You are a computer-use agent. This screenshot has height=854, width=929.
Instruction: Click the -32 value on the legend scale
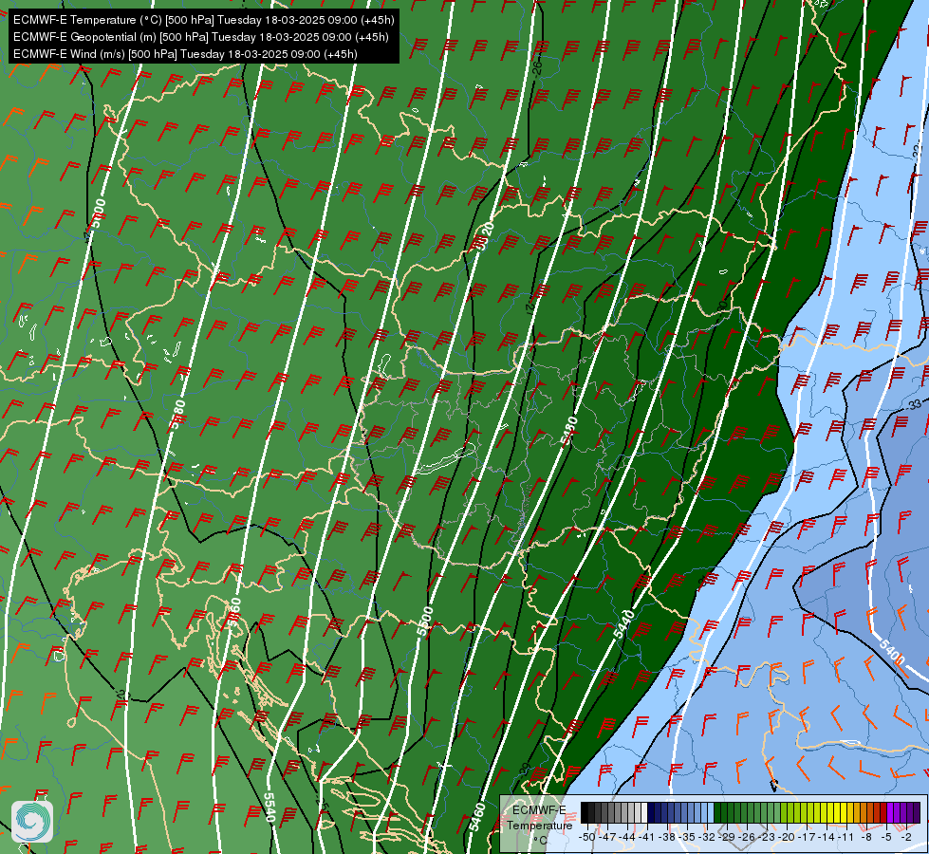tap(707, 837)
